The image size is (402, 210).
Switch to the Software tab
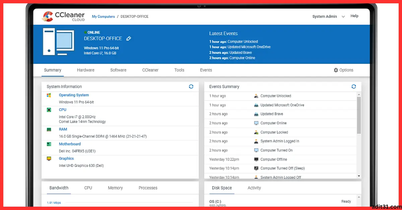click(x=118, y=70)
